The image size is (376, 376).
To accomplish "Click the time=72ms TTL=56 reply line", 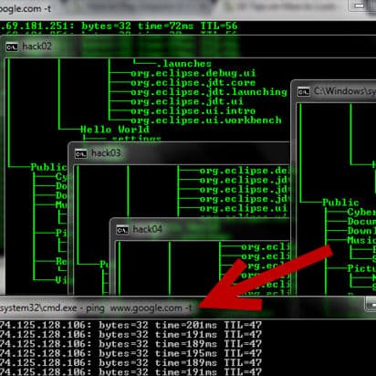I will [x=119, y=26].
